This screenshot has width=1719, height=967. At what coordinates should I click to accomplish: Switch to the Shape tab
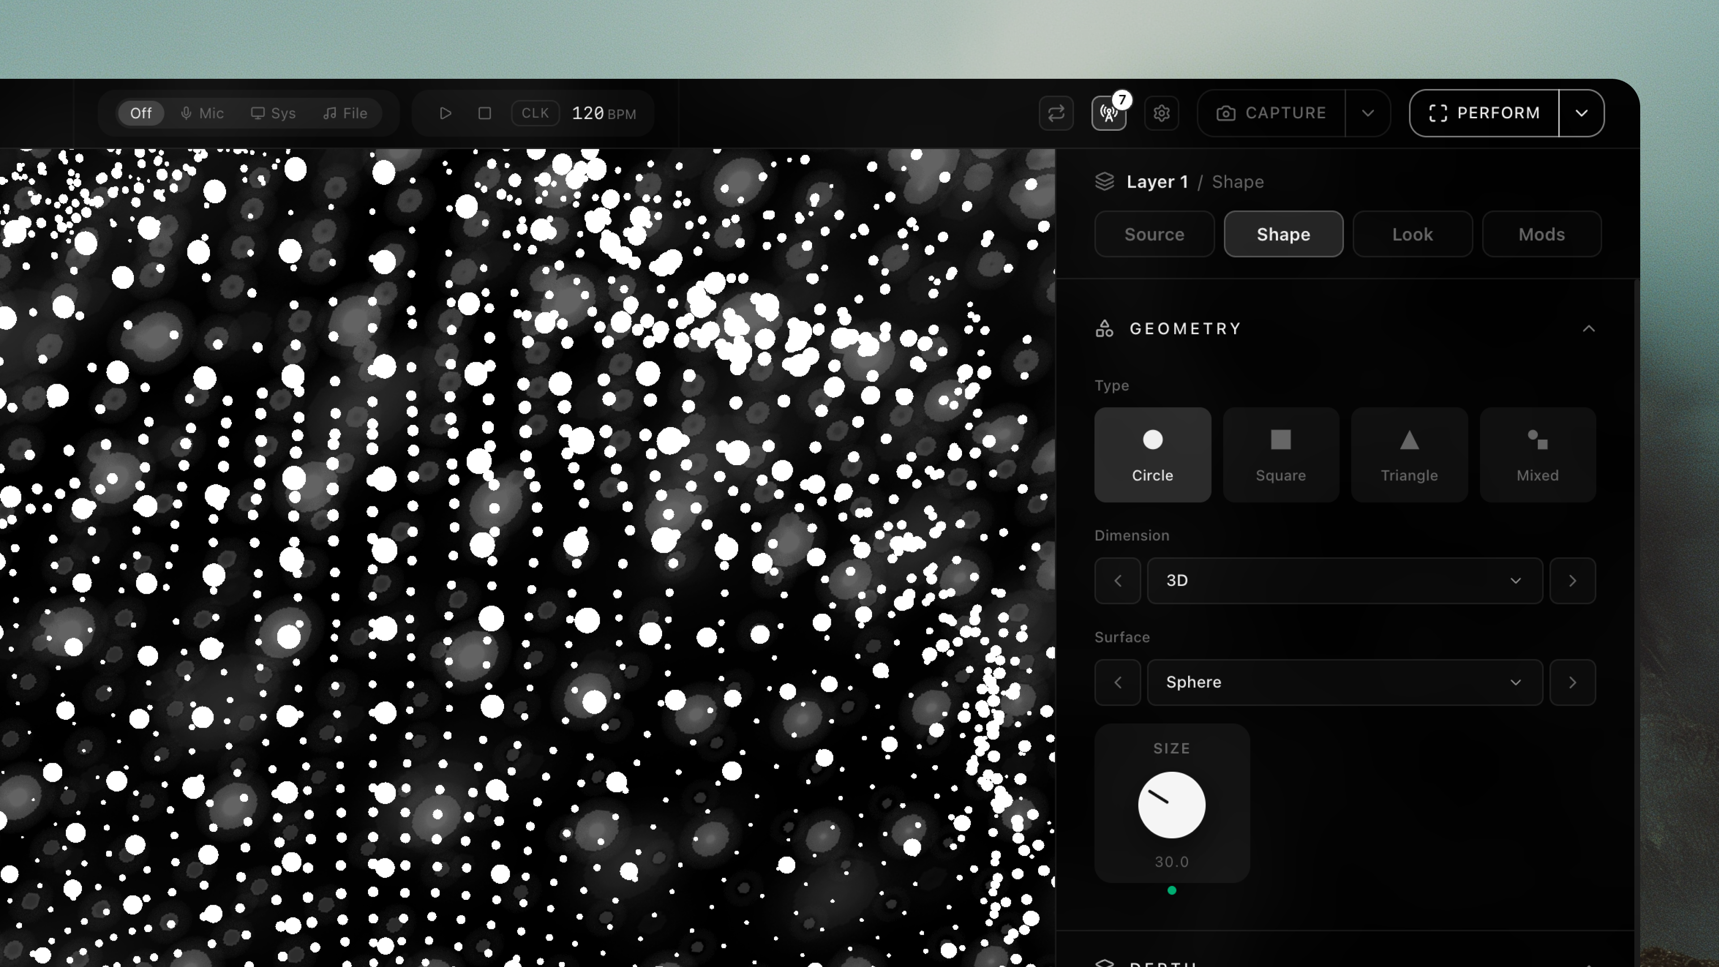[x=1283, y=234]
